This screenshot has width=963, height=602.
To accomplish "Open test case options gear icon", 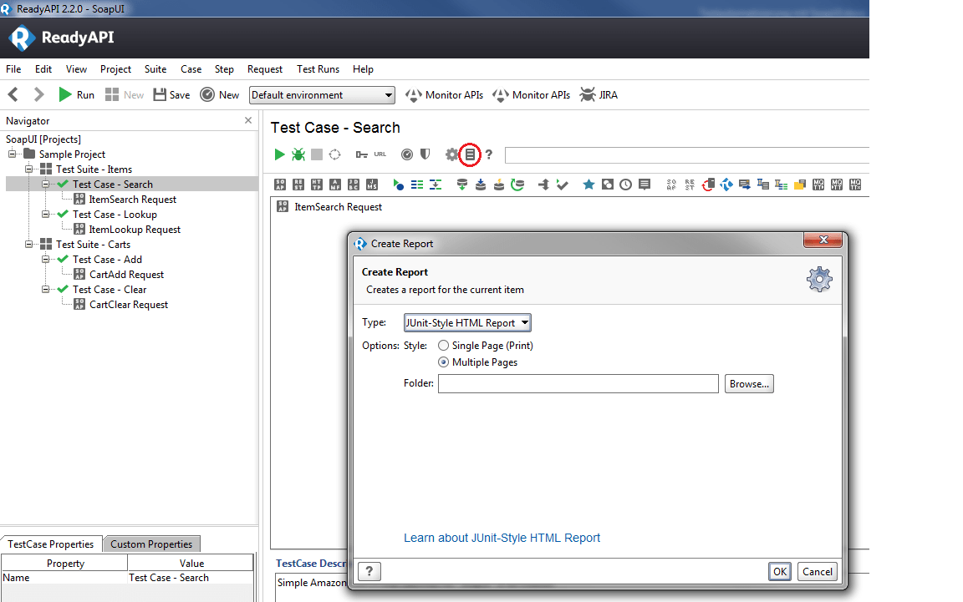I will pyautogui.click(x=451, y=154).
